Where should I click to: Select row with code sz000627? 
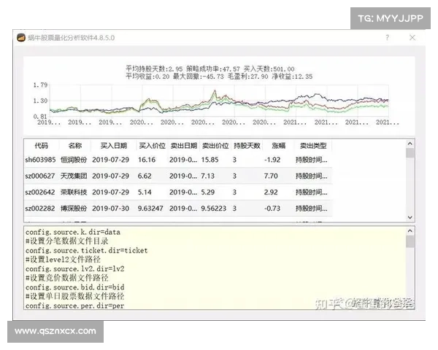(x=178, y=176)
